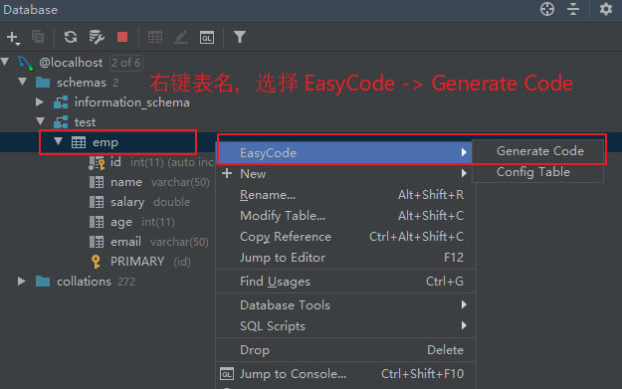
Task: Click the schemas folder icon
Action: click(x=43, y=83)
